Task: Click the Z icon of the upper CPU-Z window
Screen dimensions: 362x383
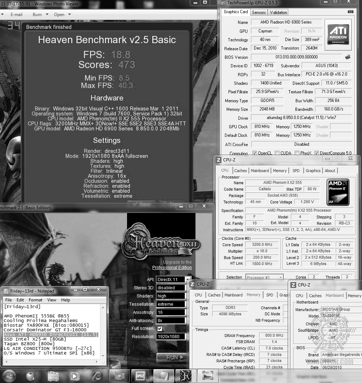Action: [219, 160]
